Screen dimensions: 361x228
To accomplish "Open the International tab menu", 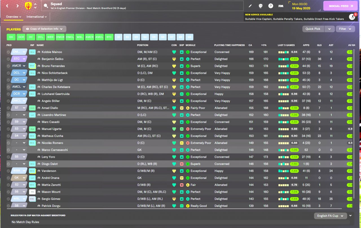I will coord(37,17).
